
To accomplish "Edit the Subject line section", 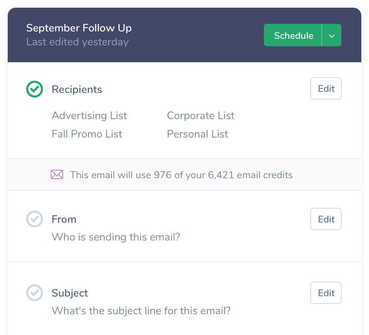I will [326, 293].
